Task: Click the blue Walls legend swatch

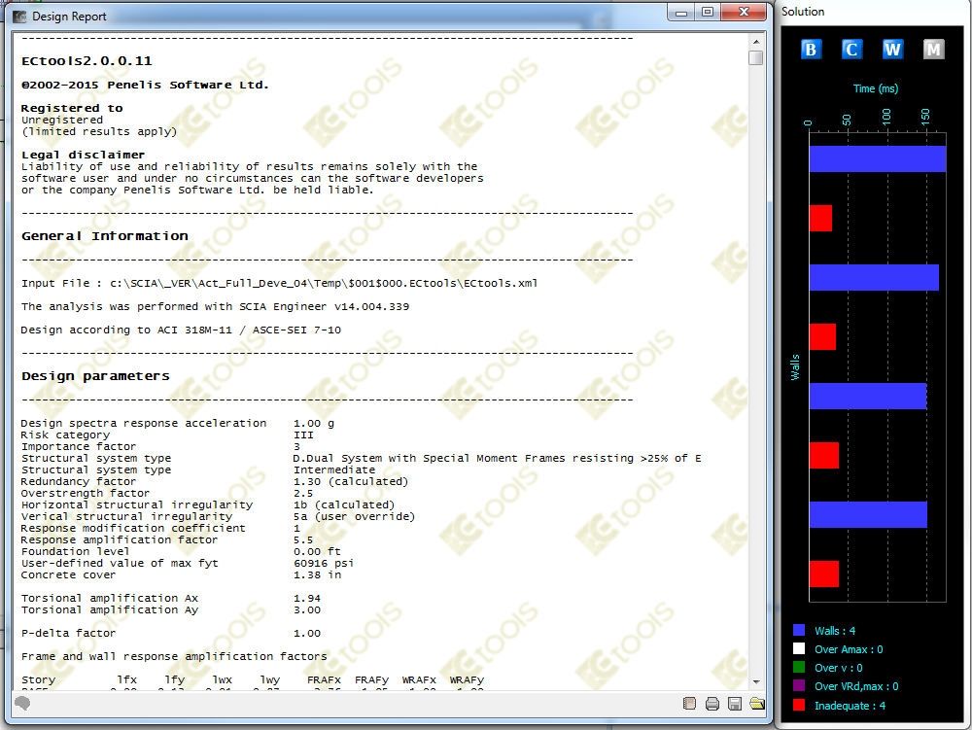Action: coord(799,630)
